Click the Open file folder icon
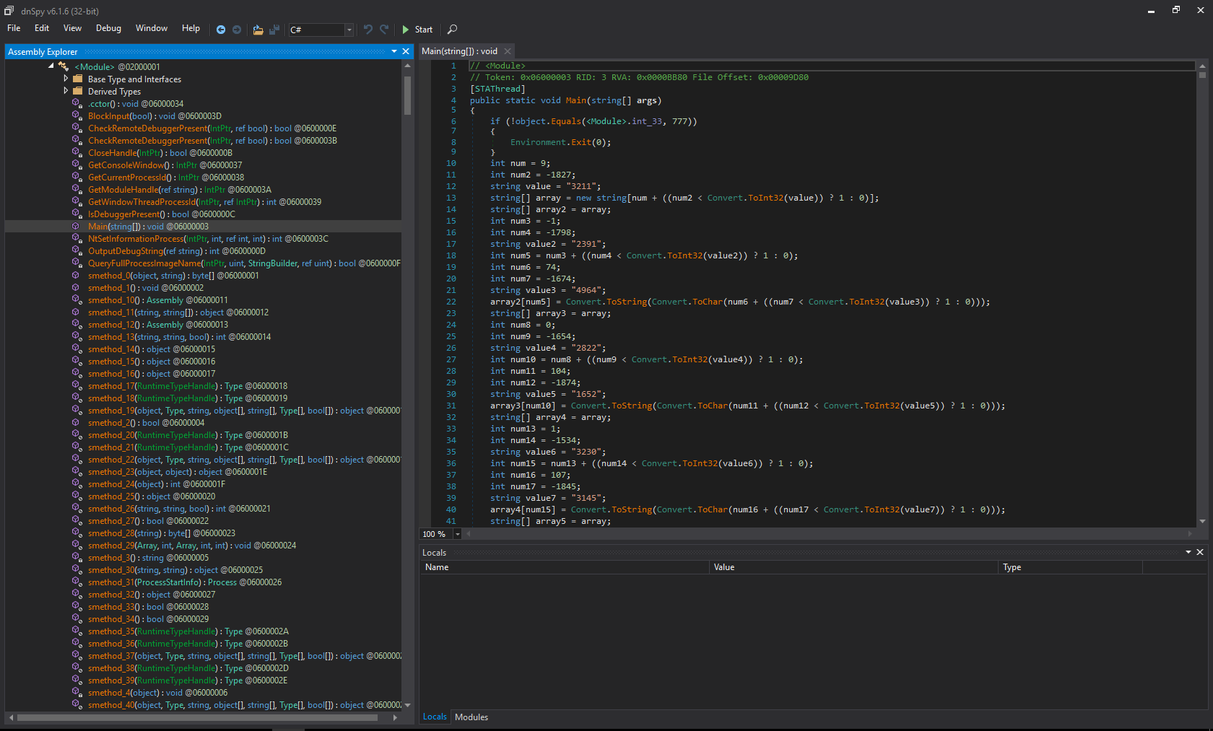Image resolution: width=1213 pixels, height=731 pixels. [x=258, y=30]
